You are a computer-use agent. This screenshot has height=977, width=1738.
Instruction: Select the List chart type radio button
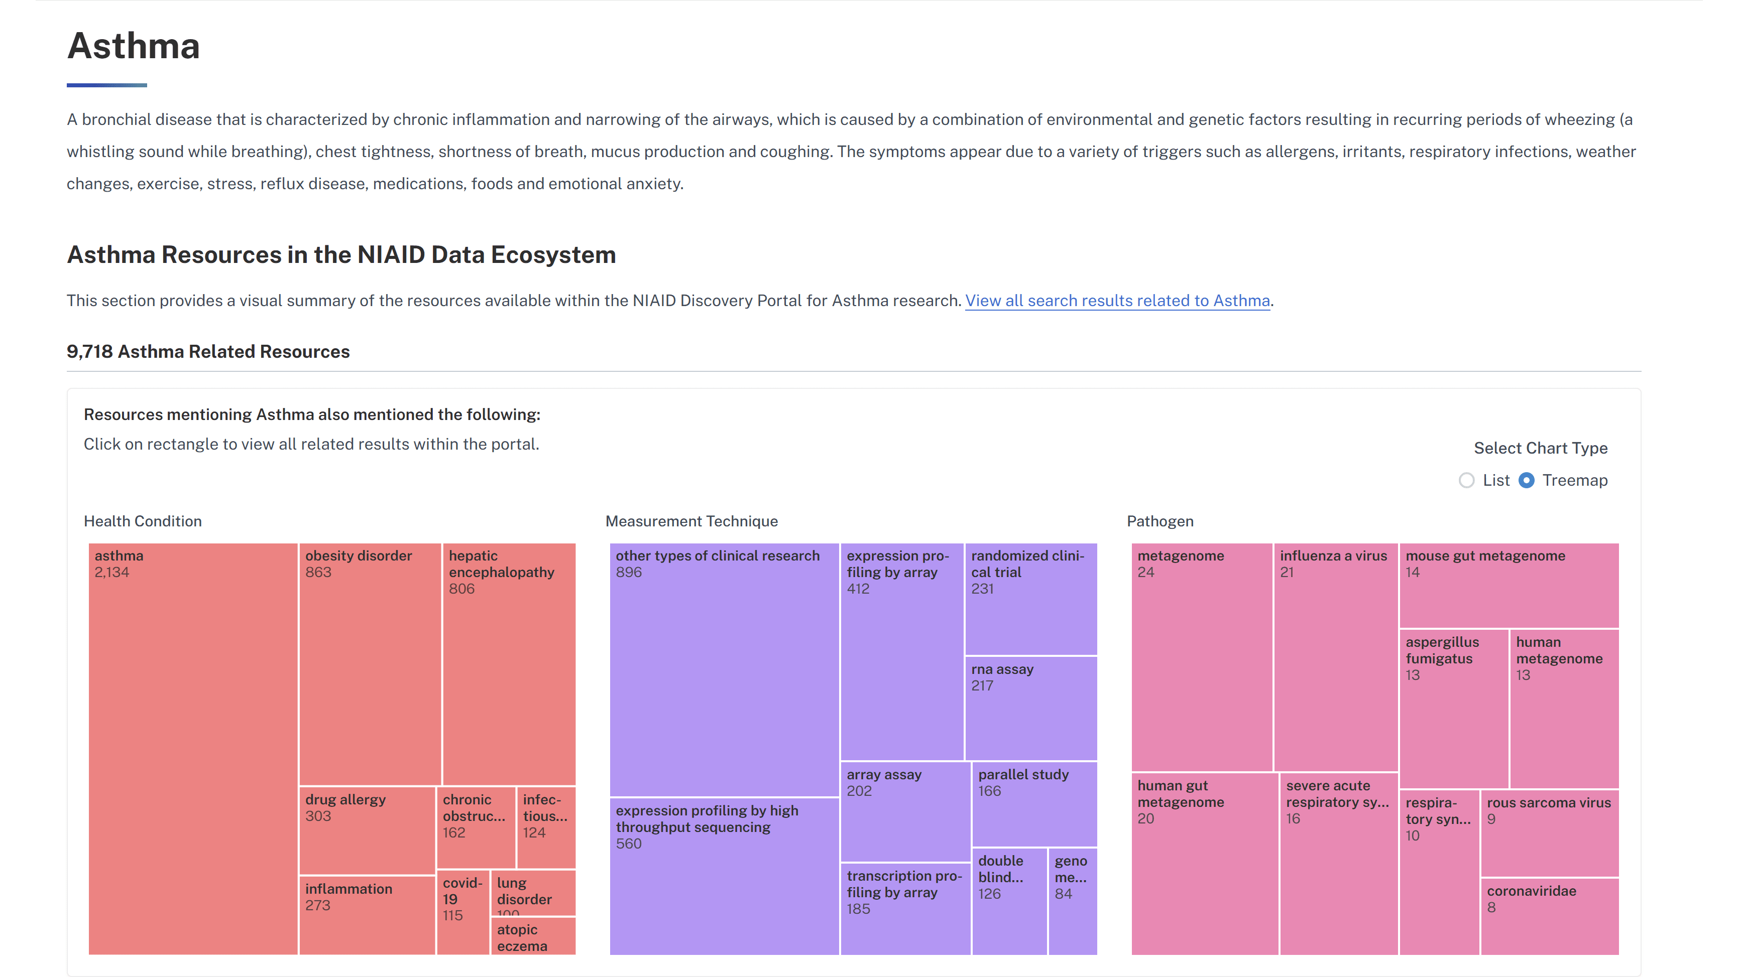tap(1467, 481)
